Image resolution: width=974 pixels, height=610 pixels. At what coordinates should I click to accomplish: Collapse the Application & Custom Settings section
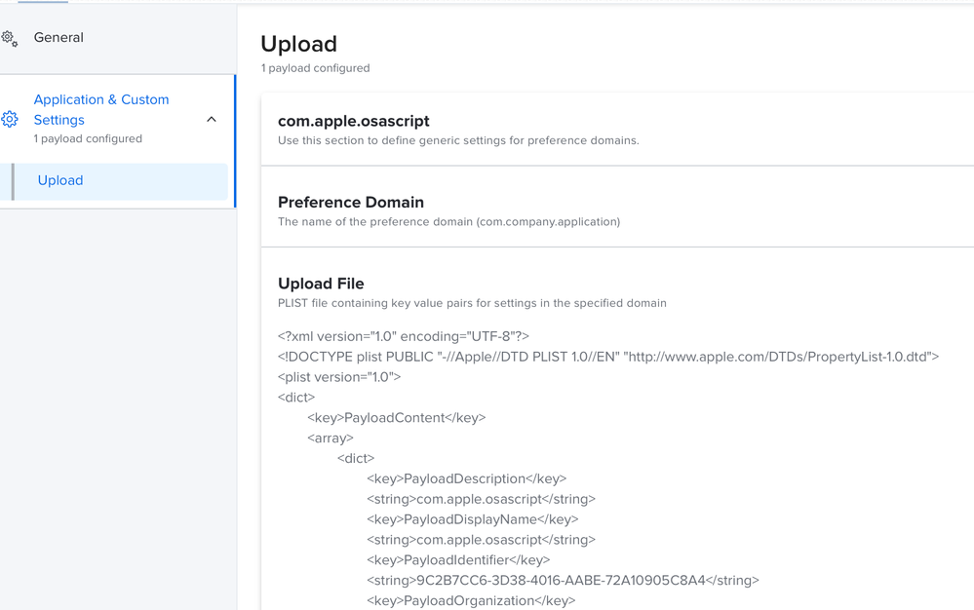212,119
